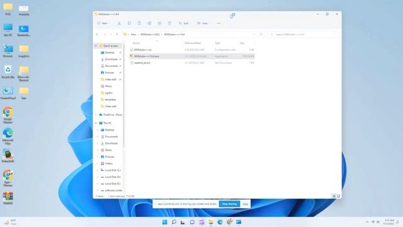Select the KMSAuto++ .ini configuration file

tap(192, 50)
